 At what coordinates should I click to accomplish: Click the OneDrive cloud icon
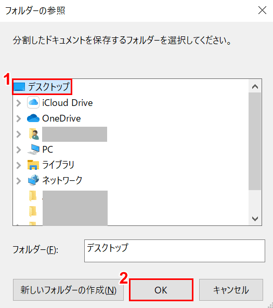pos(33,118)
